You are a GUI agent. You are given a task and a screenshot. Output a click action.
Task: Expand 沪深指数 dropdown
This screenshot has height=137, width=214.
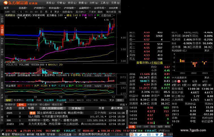pos(70,8)
